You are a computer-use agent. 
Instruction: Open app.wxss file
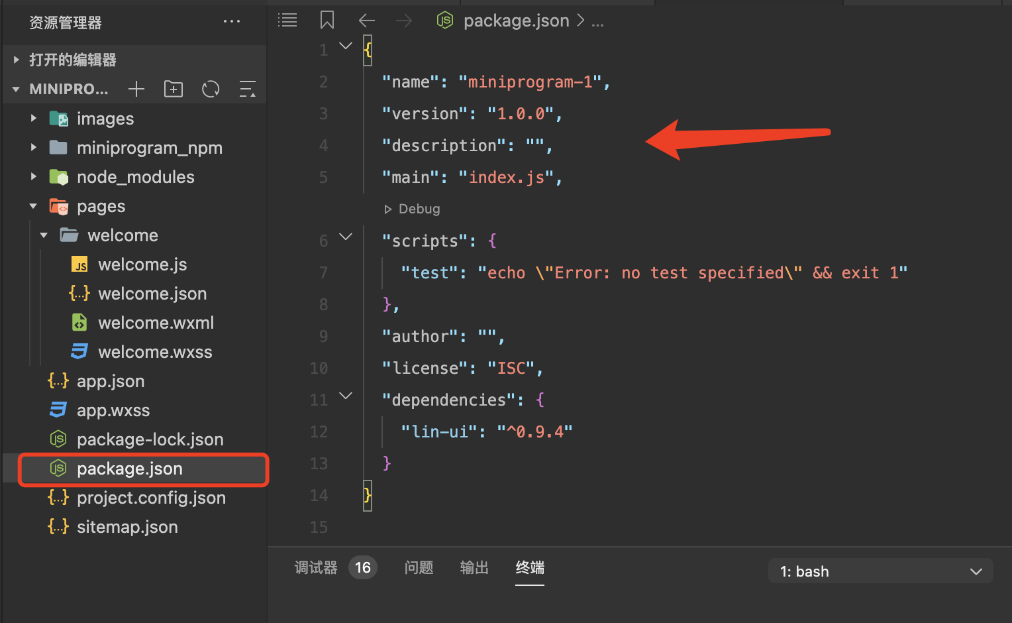(113, 410)
